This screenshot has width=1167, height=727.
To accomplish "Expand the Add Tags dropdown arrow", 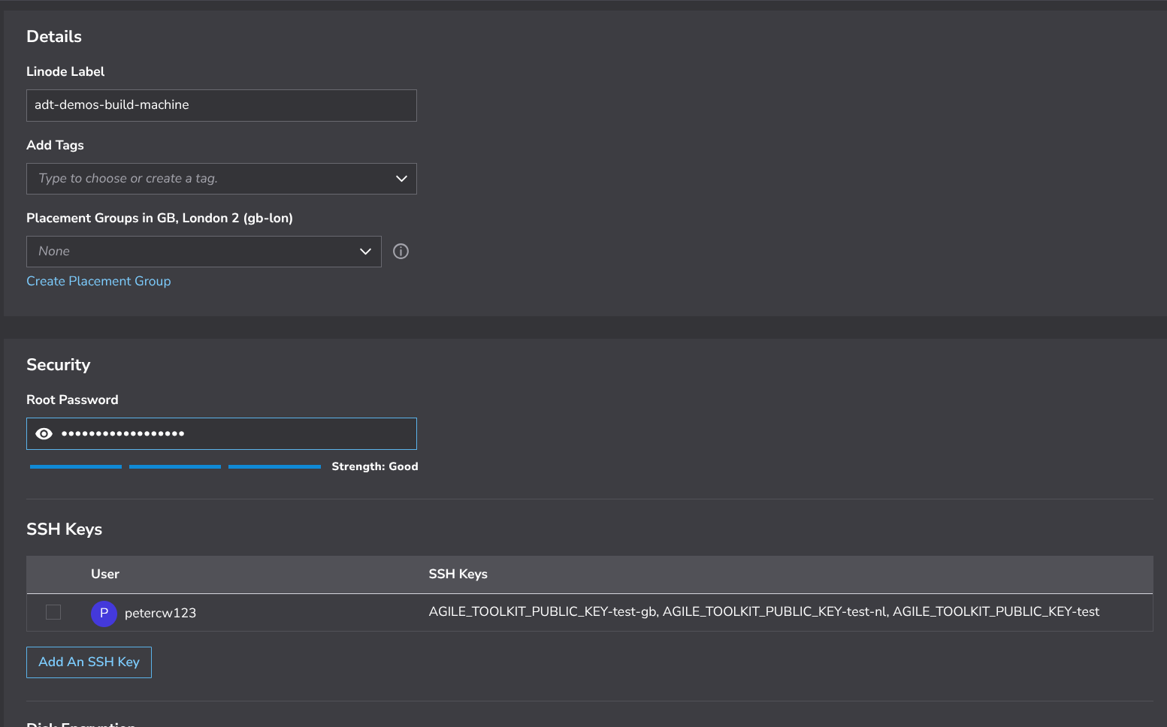I will click(401, 179).
